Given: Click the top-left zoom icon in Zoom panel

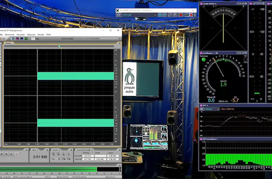Looking at the screenshot, I should pos(53,154).
